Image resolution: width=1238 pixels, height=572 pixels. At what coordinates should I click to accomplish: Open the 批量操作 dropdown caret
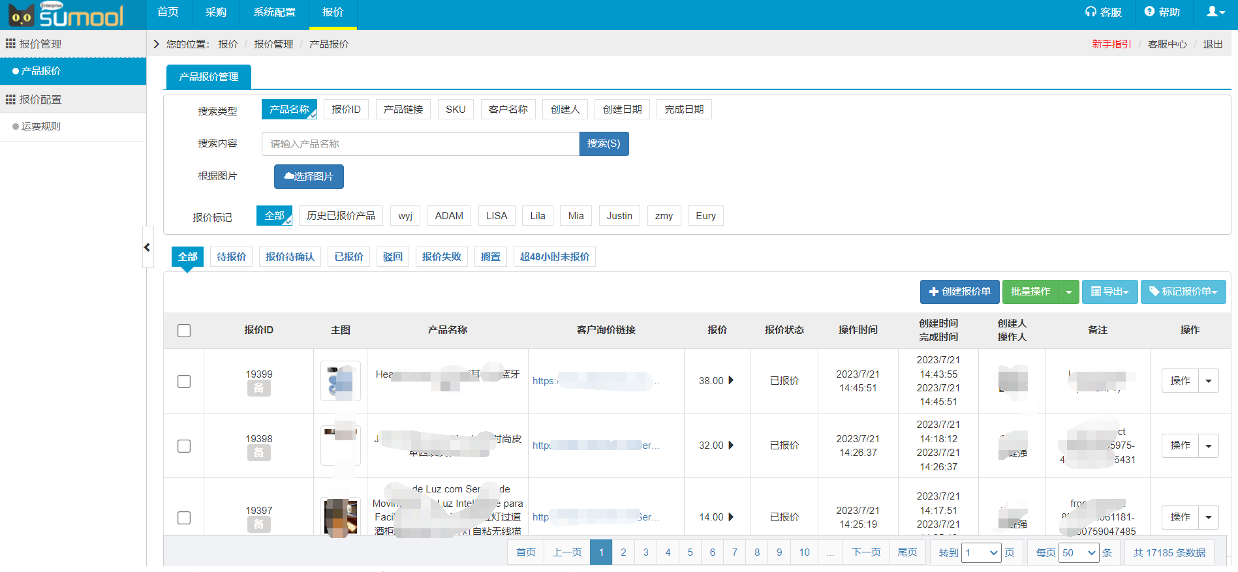(x=1069, y=292)
